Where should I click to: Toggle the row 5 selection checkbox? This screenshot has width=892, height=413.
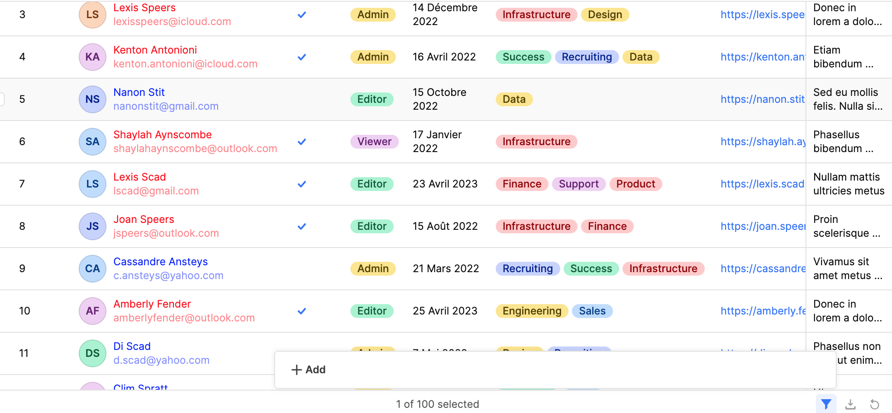click(x=2, y=99)
